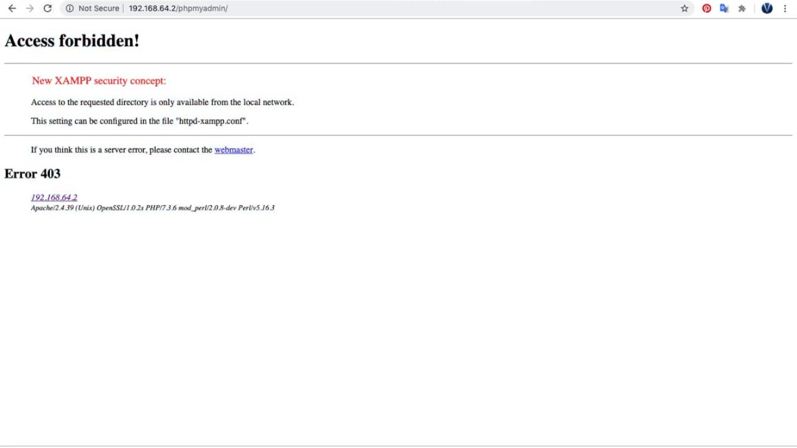The image size is (797, 448).
Task: Bookmark this page with the star icon
Action: 684,8
